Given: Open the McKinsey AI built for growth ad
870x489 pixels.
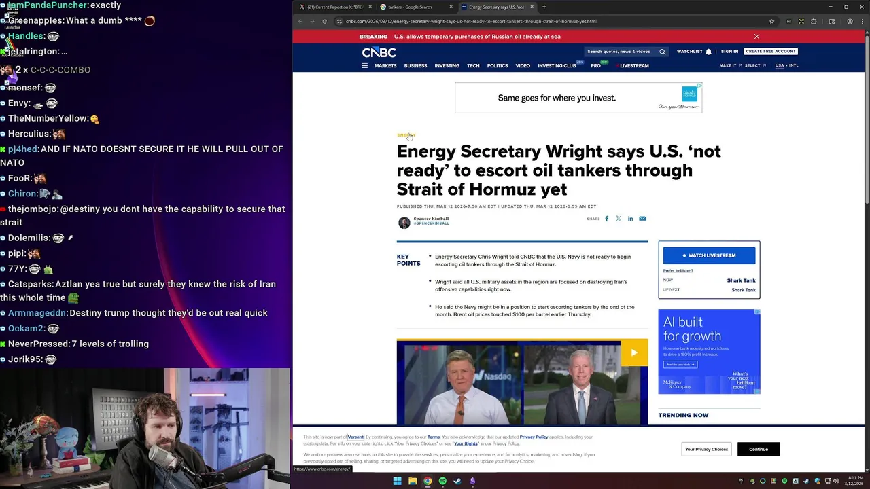Looking at the screenshot, I should tap(709, 352).
